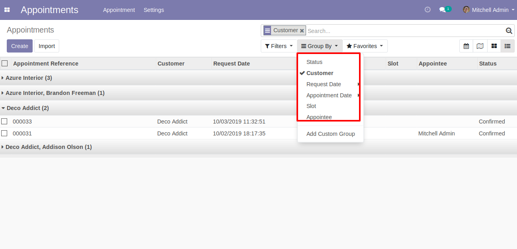Open appointment 000031
The height and width of the screenshot is (249, 517).
tap(22, 133)
